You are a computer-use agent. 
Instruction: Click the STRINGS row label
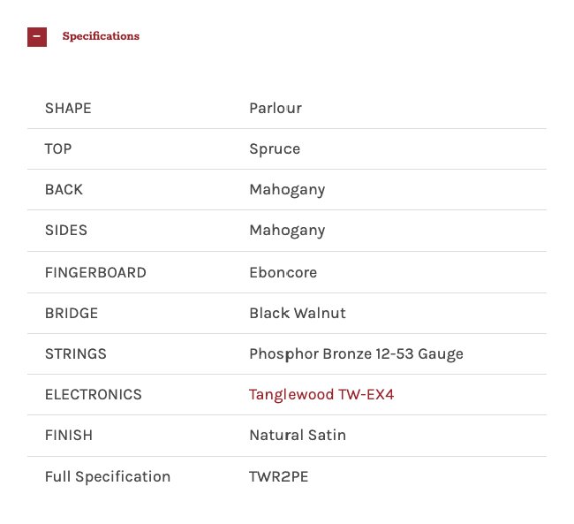[x=76, y=354]
